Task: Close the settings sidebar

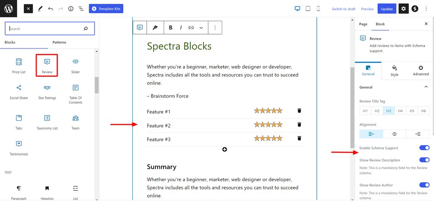Action: click(x=426, y=24)
